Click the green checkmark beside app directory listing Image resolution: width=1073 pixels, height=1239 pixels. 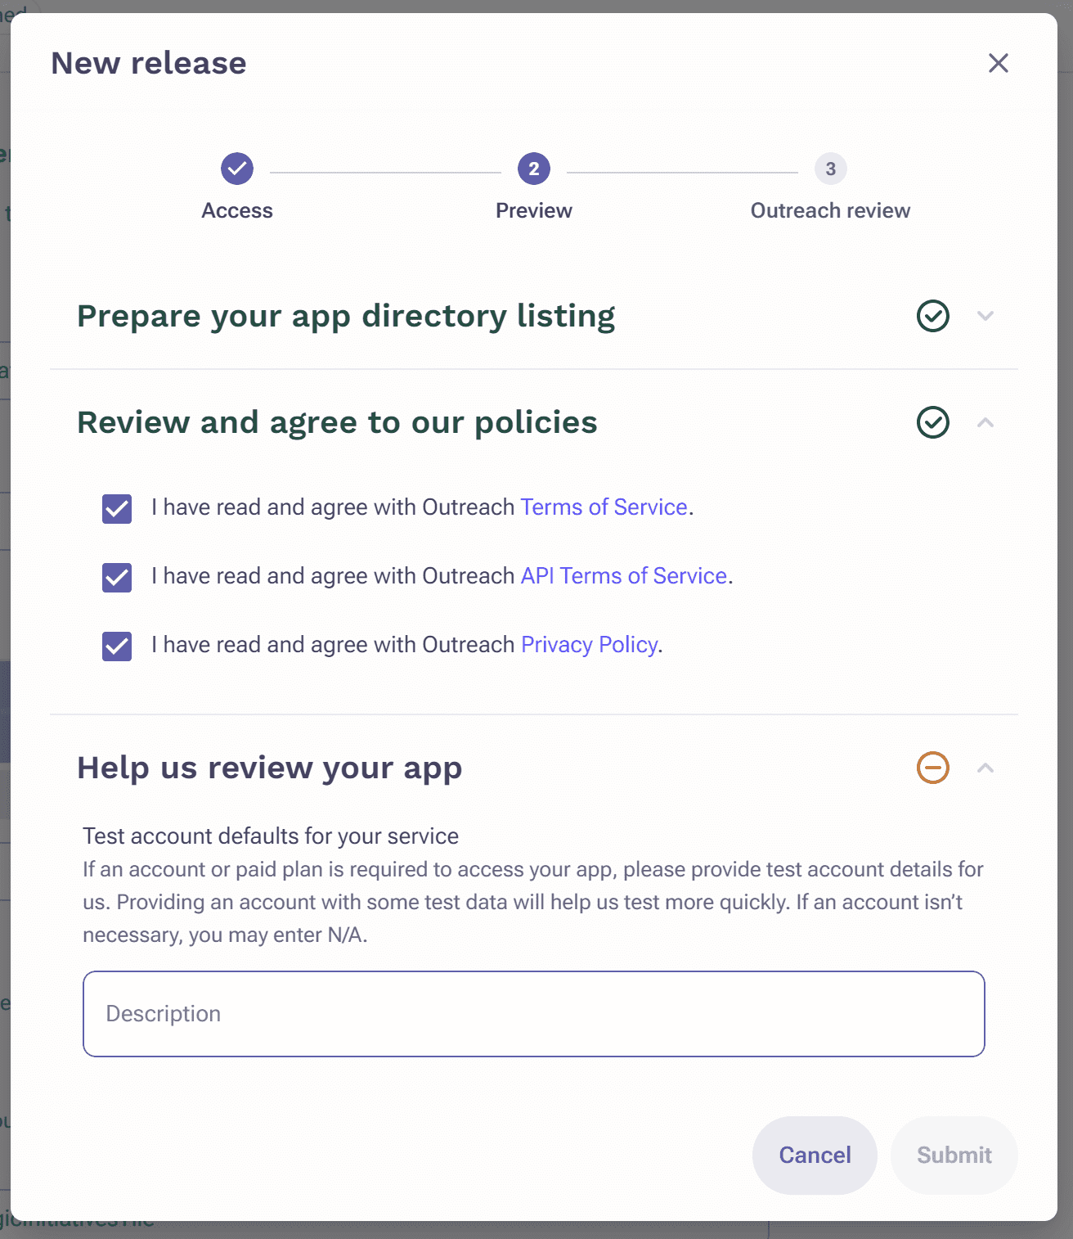click(932, 316)
